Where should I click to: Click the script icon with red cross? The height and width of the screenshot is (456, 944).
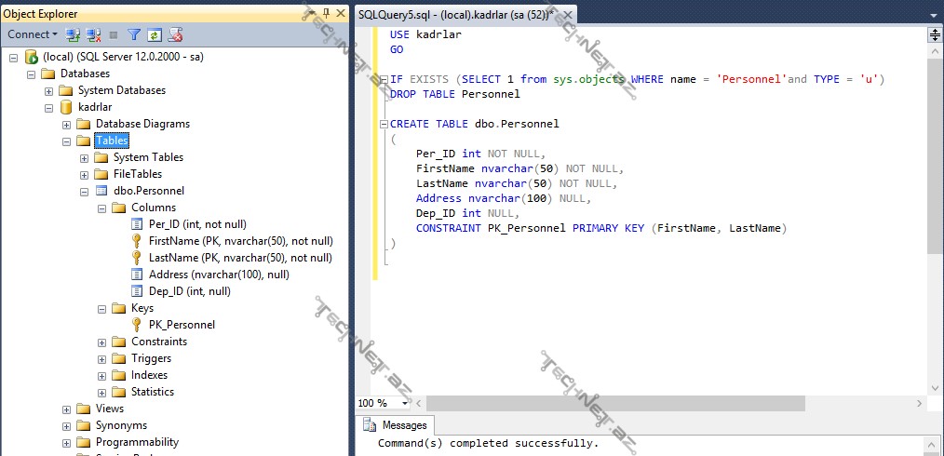coord(175,34)
